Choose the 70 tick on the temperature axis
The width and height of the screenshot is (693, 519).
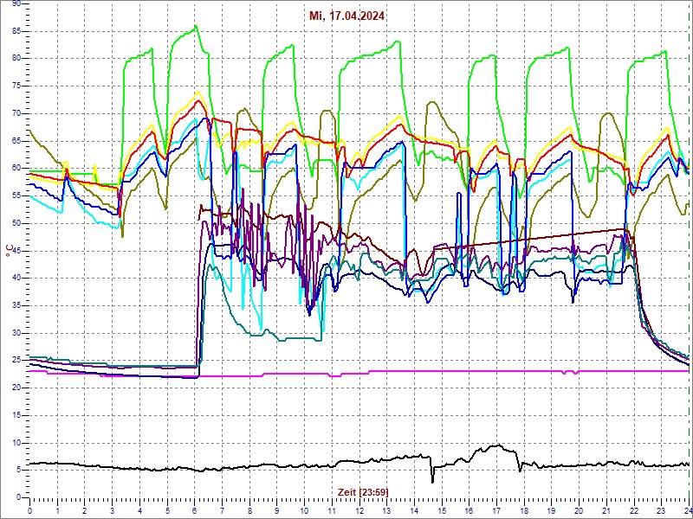[16, 114]
